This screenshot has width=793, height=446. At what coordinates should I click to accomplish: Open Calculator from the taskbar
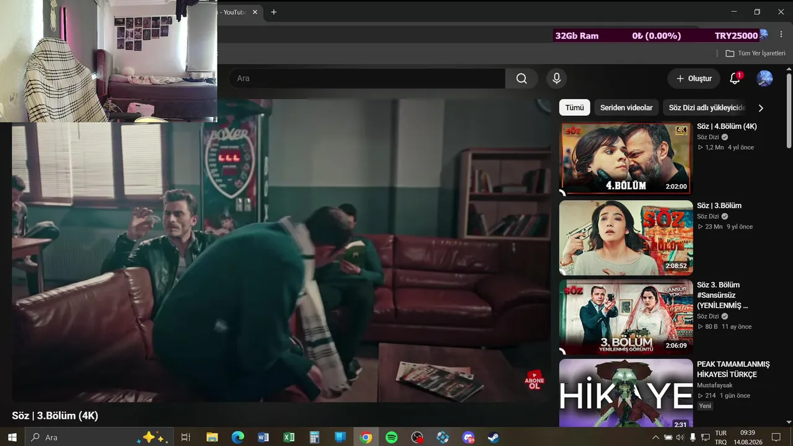pyautogui.click(x=314, y=437)
